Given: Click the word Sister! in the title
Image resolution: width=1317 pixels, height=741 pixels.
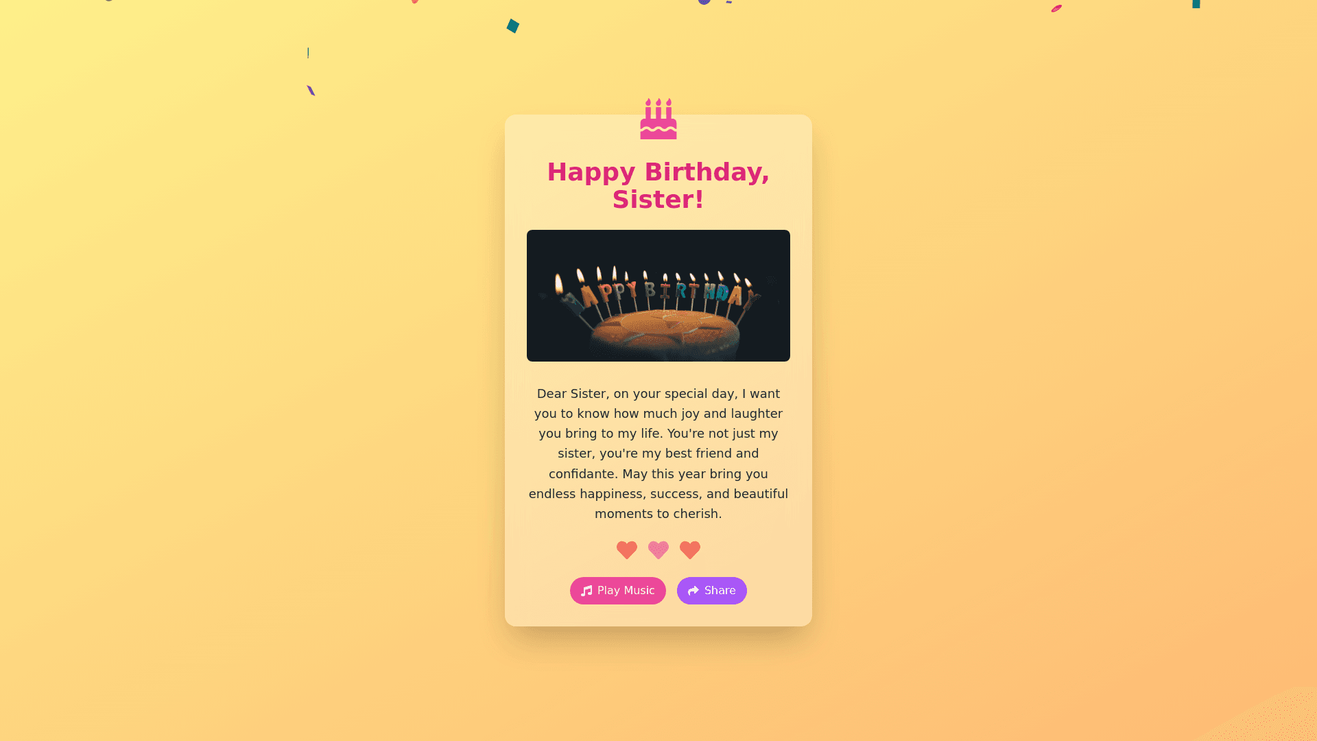Looking at the screenshot, I should [658, 200].
